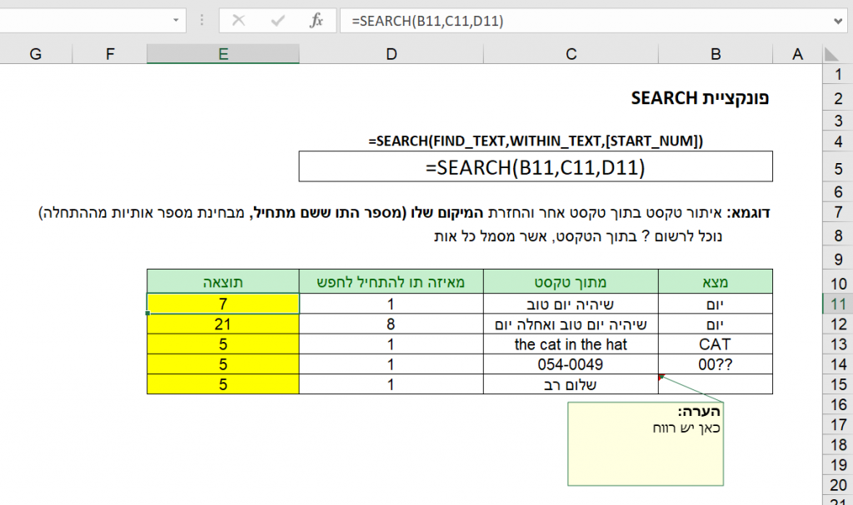853x505 pixels.
Task: Select row 2 header
Action: coord(838,98)
